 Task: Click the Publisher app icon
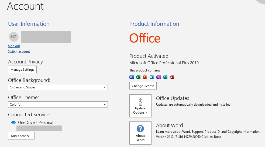[165, 77]
